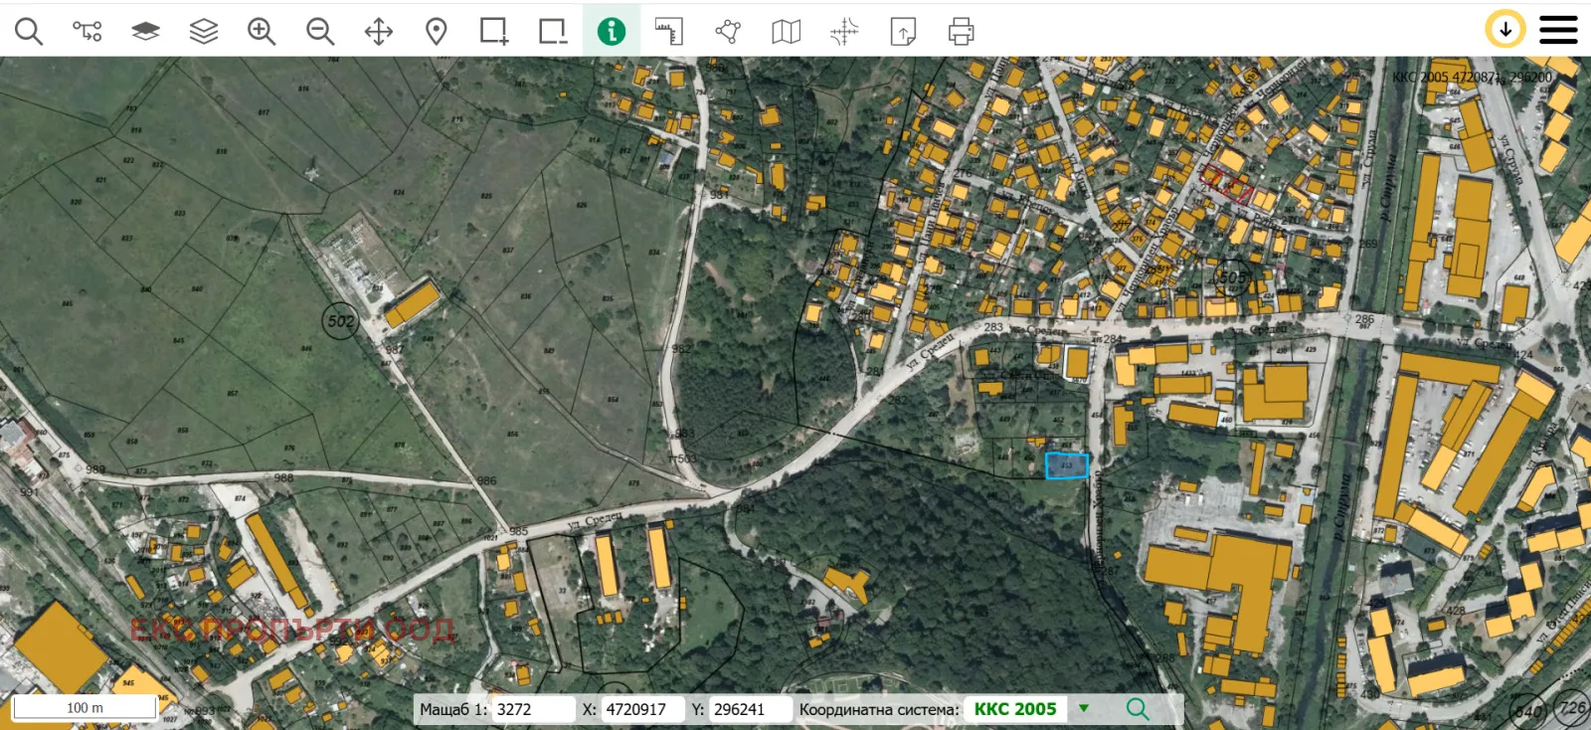Click the yellow circled download arrow button
The width and height of the screenshot is (1591, 730).
click(1505, 30)
